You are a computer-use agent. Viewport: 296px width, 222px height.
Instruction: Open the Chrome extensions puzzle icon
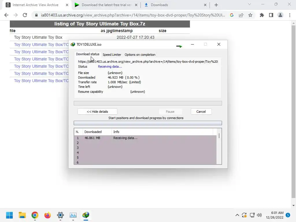pos(262,15)
